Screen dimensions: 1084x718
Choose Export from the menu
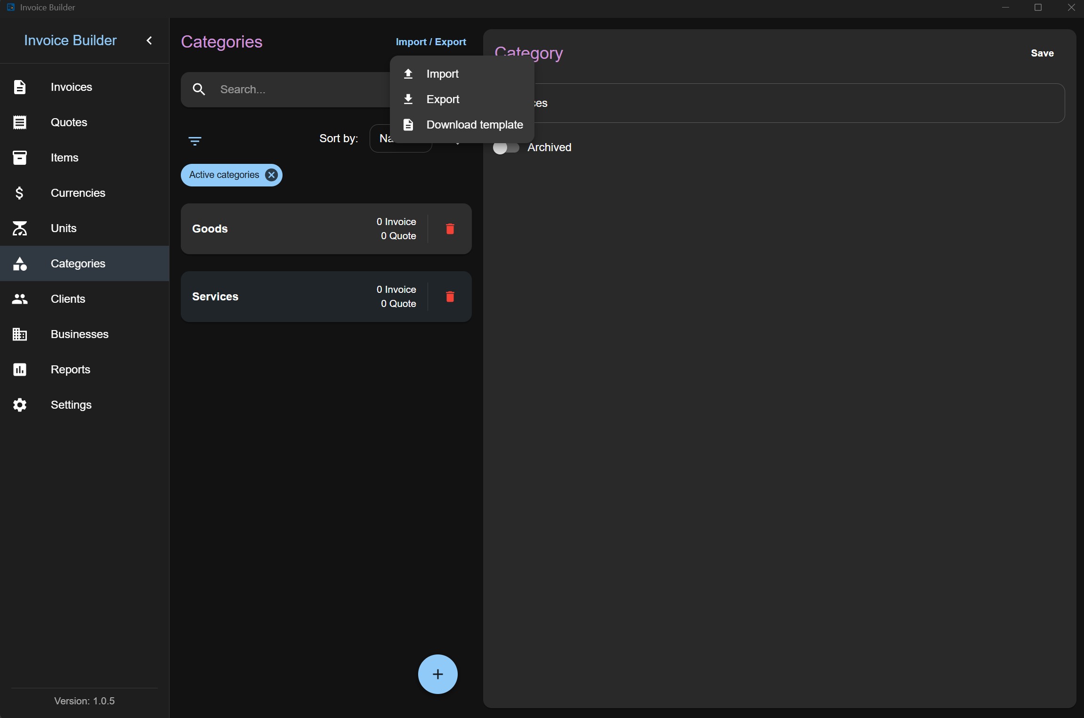pyautogui.click(x=462, y=99)
